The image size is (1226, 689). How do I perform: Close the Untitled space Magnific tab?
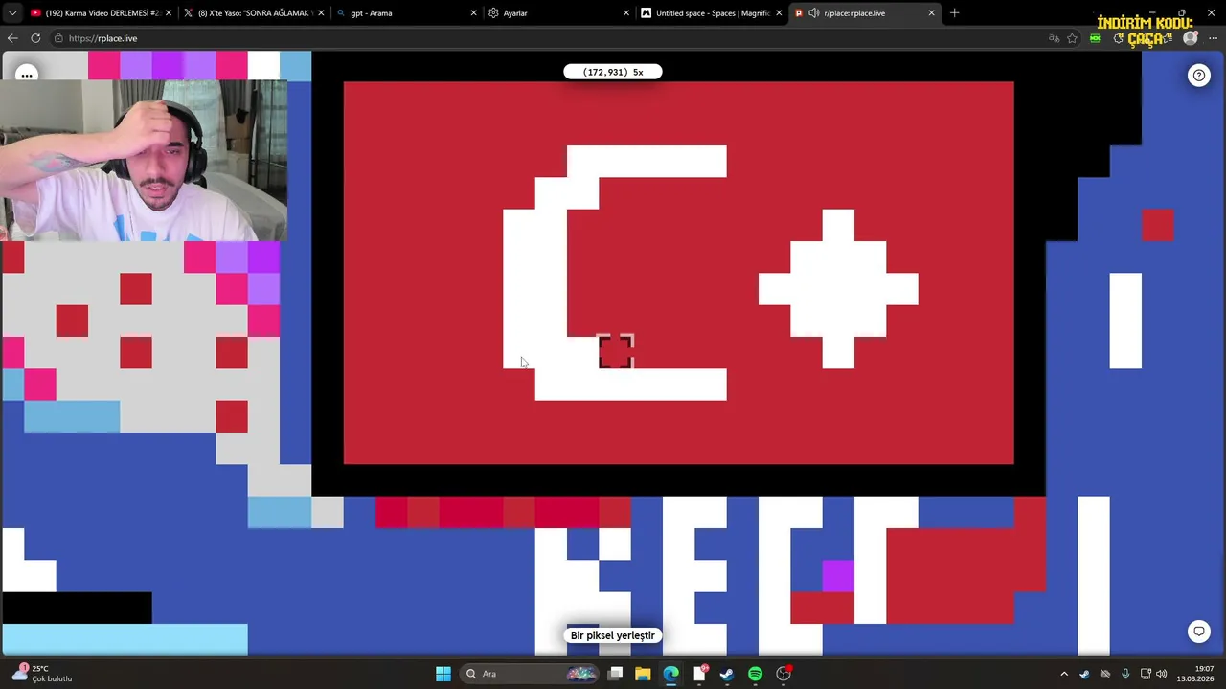coord(778,13)
